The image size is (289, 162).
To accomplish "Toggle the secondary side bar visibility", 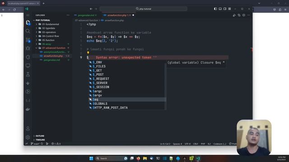I will click(225, 9).
